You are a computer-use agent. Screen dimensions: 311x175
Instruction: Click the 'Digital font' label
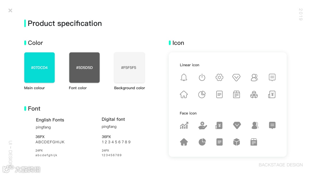[113, 119]
